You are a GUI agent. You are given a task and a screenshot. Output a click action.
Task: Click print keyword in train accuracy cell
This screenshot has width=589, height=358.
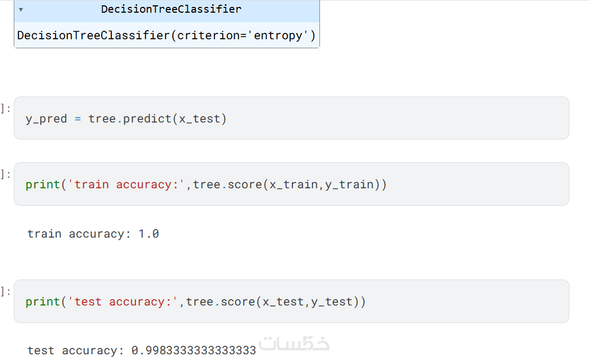[42, 185]
